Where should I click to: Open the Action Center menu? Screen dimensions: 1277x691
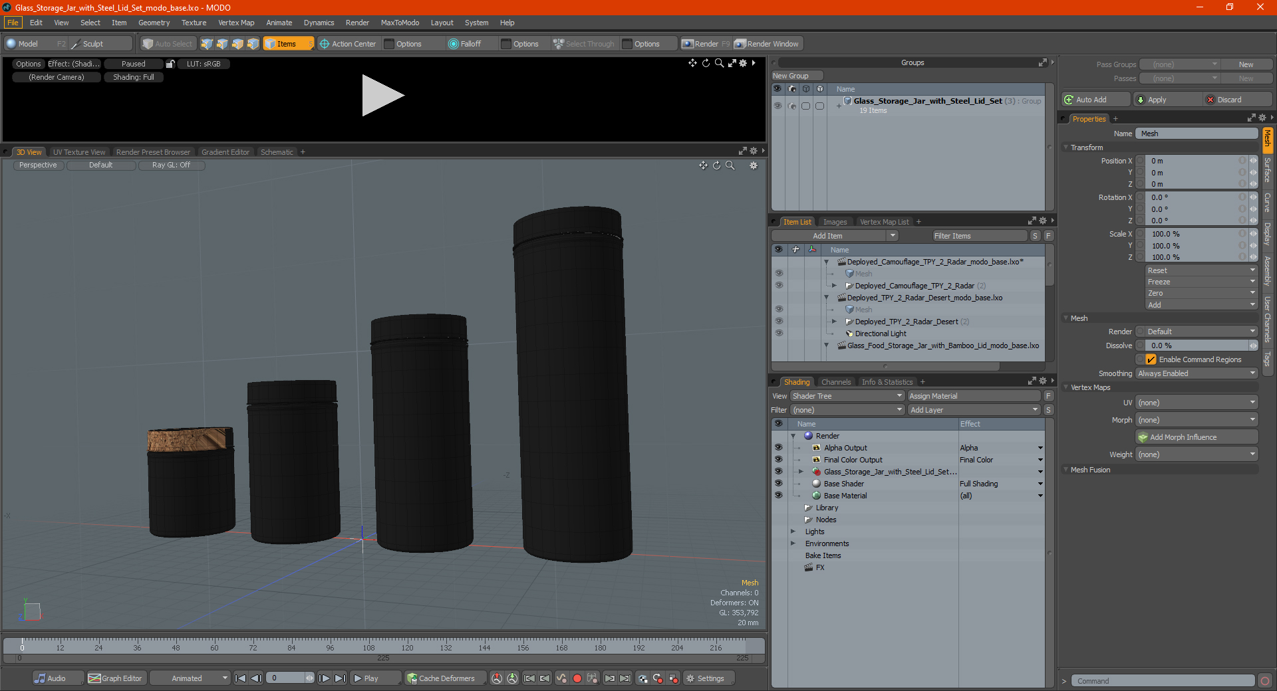point(348,44)
